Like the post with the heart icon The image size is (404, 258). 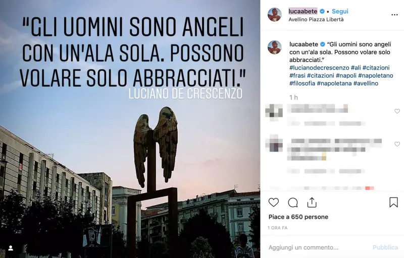tap(273, 203)
